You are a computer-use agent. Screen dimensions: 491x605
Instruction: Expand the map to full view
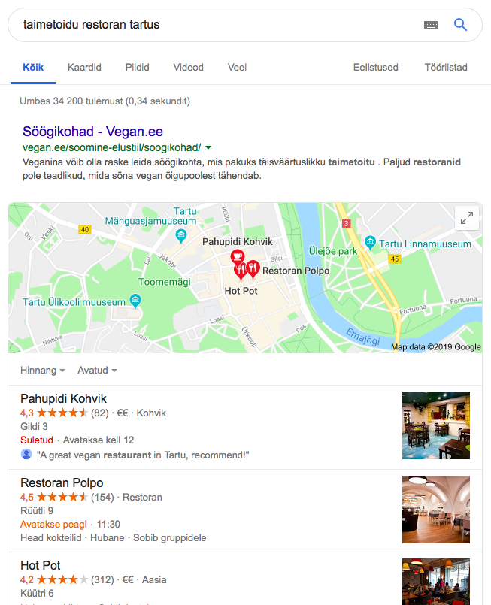pos(467,218)
